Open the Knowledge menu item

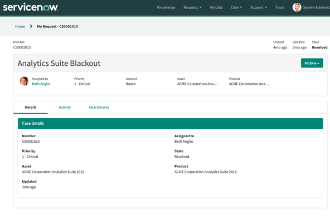point(166,7)
